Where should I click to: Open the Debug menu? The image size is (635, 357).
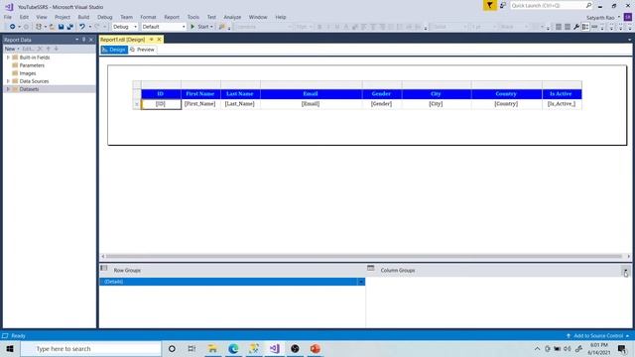pos(105,17)
